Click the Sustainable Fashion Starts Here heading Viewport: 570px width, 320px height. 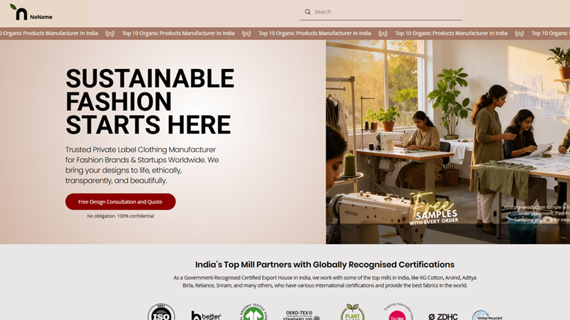150,102
